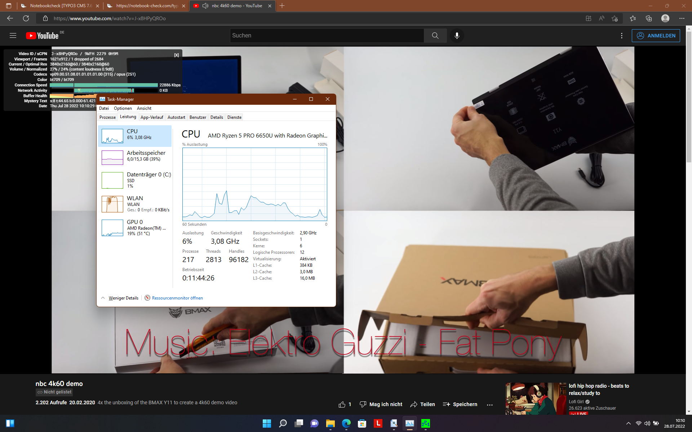
Task: Expand hidden system tray icons chevron
Action: pyautogui.click(x=628, y=423)
